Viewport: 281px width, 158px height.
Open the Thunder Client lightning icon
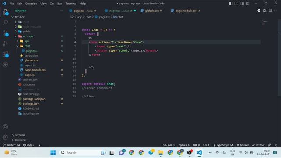click(x=5, y=65)
